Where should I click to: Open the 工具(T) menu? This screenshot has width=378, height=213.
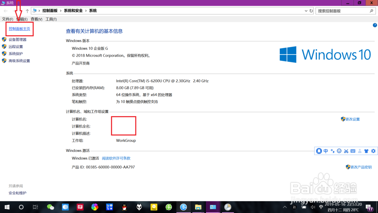pyautogui.click(x=51, y=19)
